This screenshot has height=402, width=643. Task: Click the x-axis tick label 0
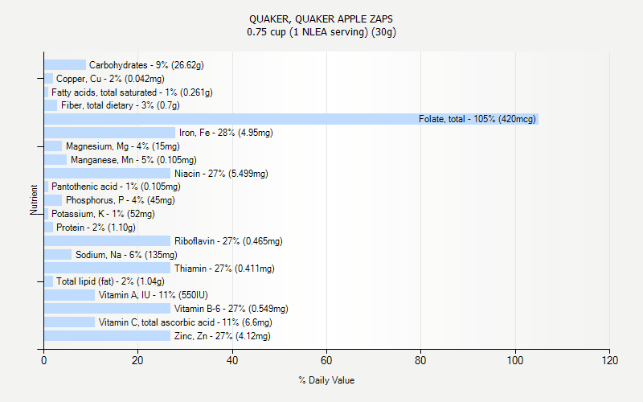click(44, 360)
